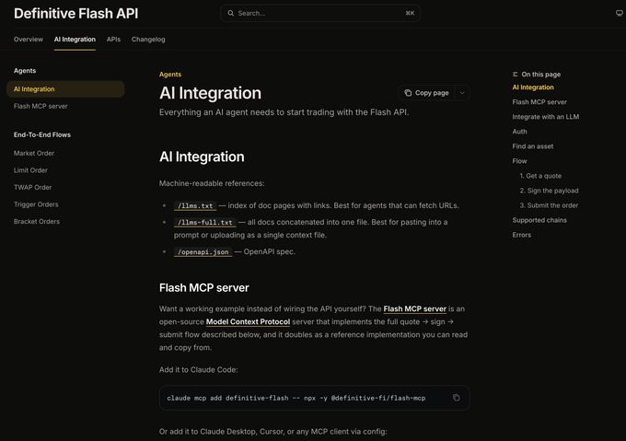The width and height of the screenshot is (626, 441).
Task: Jump to 1. Get a quote
Action: pos(540,176)
